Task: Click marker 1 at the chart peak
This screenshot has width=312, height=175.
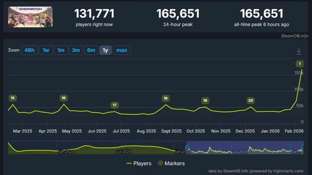Action: 300,63
